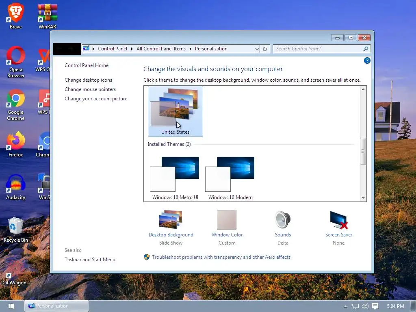Open Change desktop icons link
The image size is (416, 312).
click(x=88, y=80)
